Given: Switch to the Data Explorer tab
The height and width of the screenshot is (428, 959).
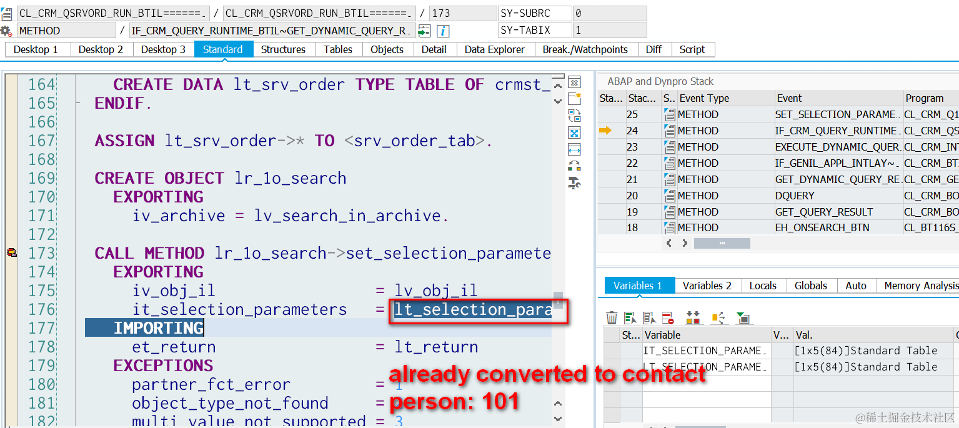Looking at the screenshot, I should point(495,49).
